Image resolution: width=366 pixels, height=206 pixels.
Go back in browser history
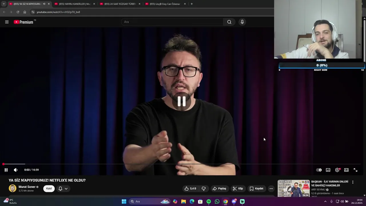(4, 12)
